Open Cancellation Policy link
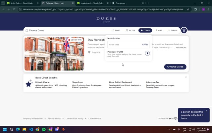The width and height of the screenshot is (212, 133). [x=75, y=119]
